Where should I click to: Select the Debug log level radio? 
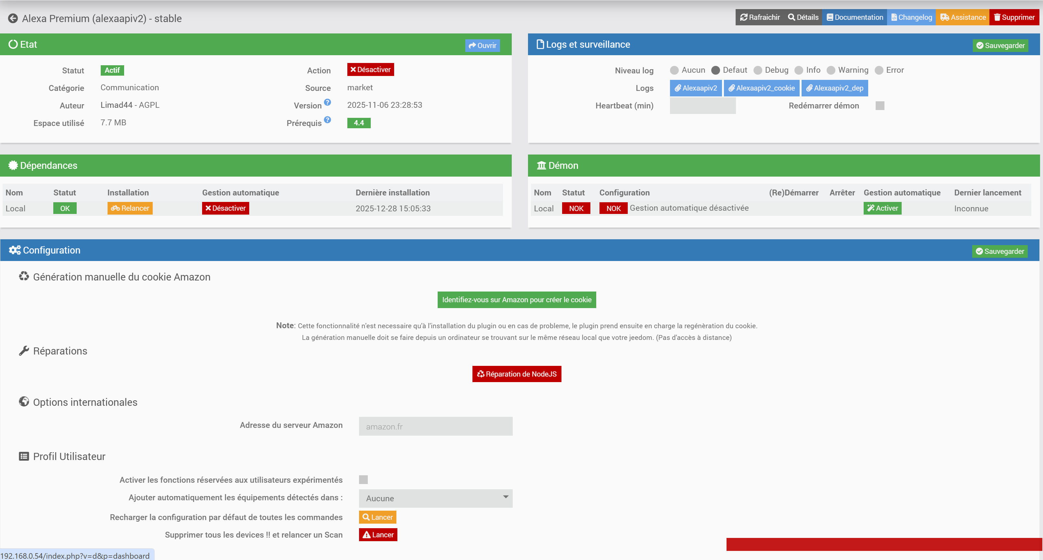tap(757, 70)
